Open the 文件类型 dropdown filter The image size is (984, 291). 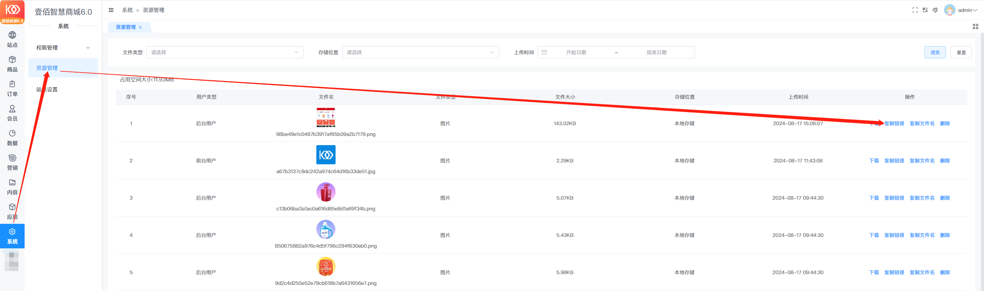point(225,52)
